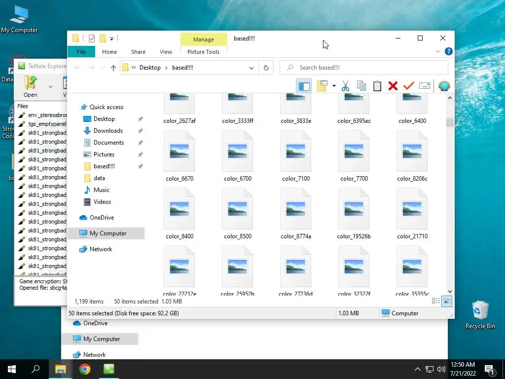
Task: Click New Folder quick access icon
Action: (x=103, y=38)
